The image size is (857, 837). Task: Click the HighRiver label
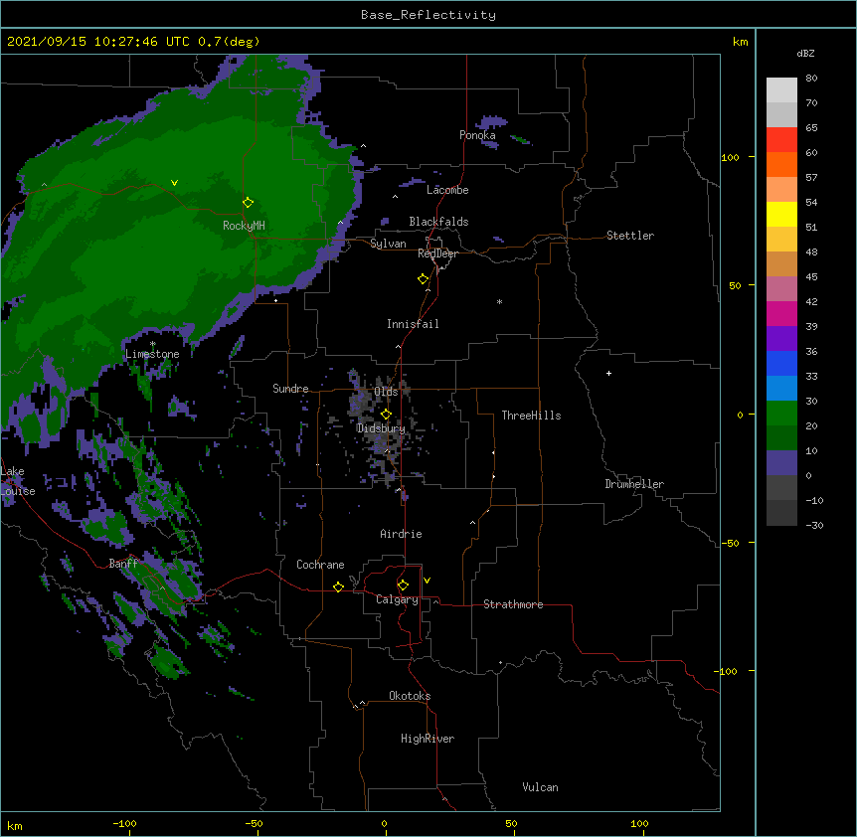click(x=428, y=739)
